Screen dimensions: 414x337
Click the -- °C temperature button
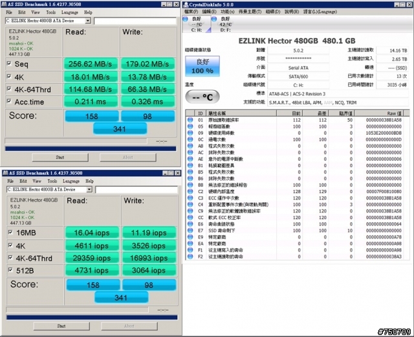[x=202, y=97]
